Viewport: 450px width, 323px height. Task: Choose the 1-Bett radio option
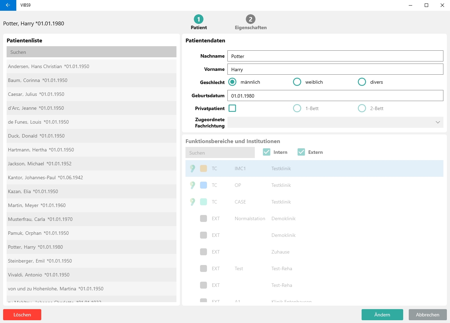click(297, 108)
